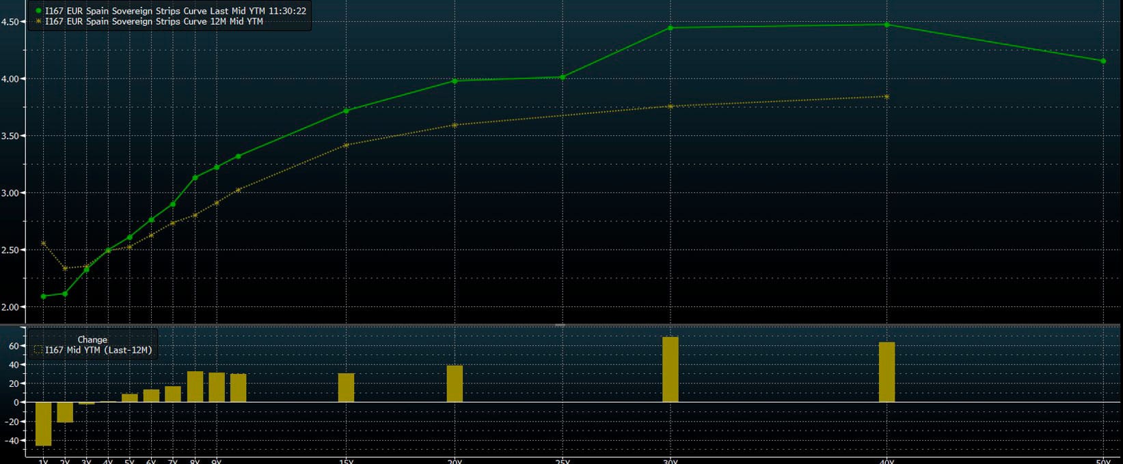Image resolution: width=1123 pixels, height=464 pixels.
Task: Click the green 40Y point on the Last curve
Action: click(887, 25)
